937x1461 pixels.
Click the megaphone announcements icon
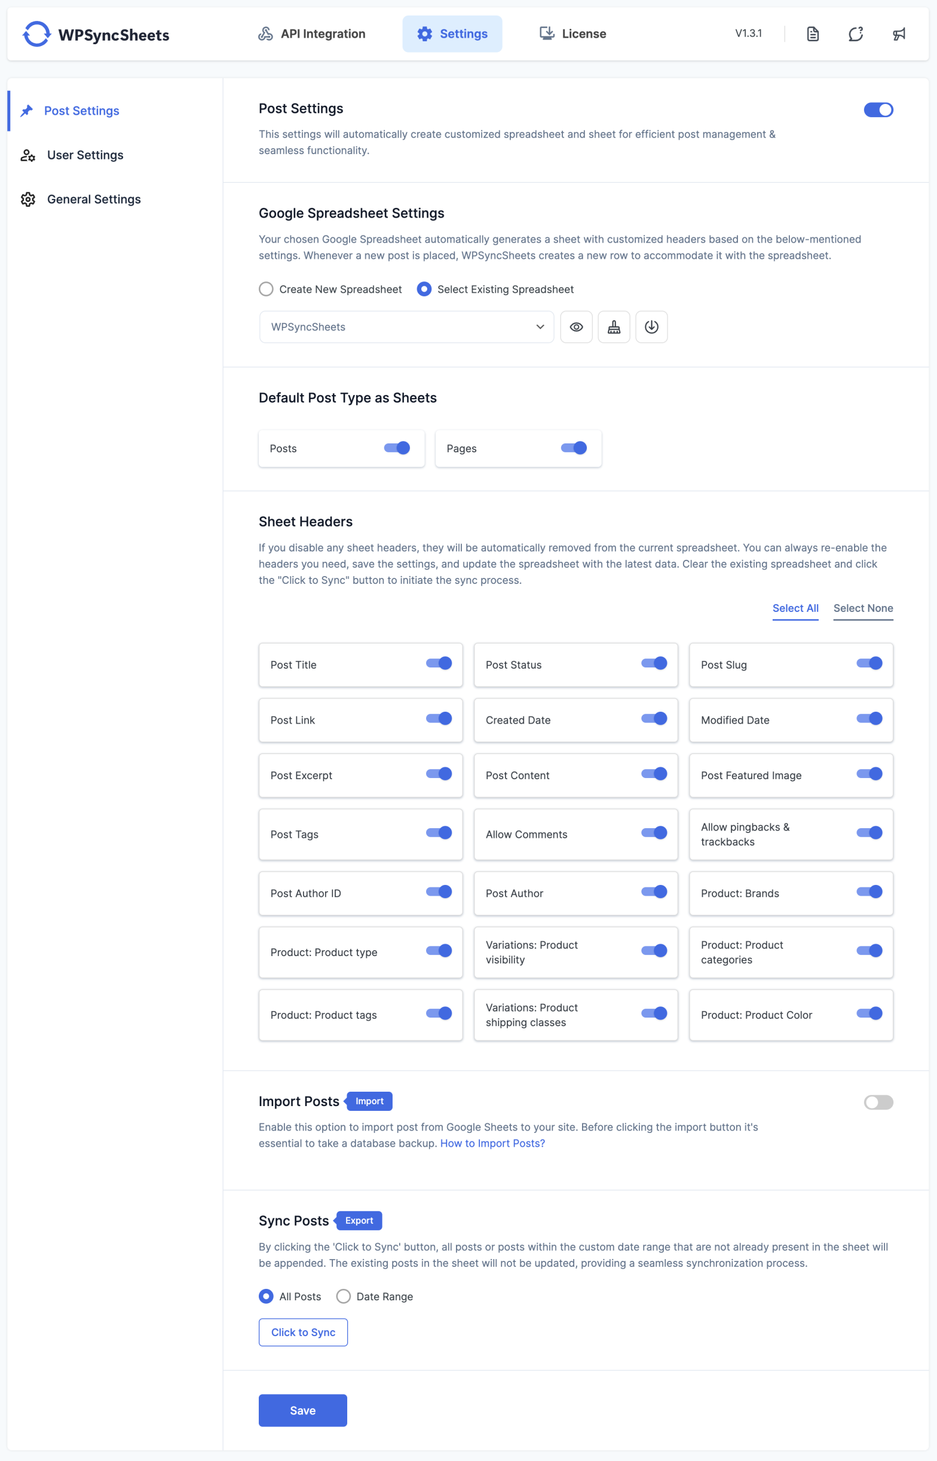[899, 34]
